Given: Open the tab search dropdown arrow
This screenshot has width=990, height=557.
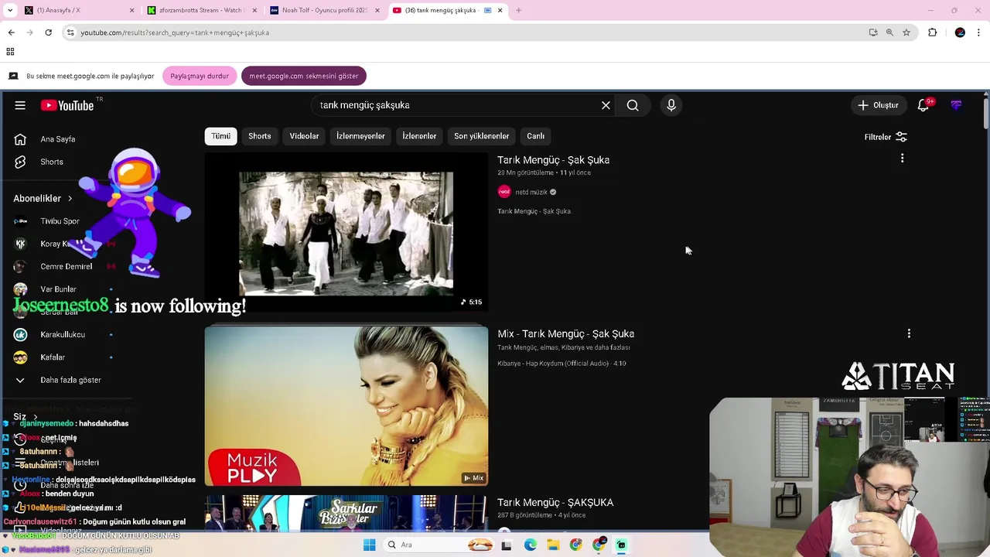Looking at the screenshot, I should tap(10, 10).
